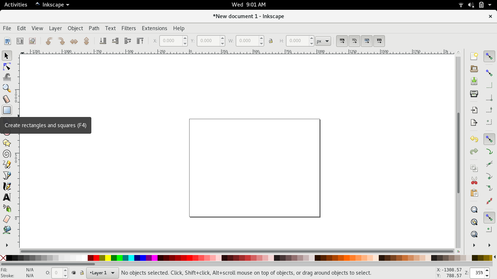Select the Spiral tool

7,154
